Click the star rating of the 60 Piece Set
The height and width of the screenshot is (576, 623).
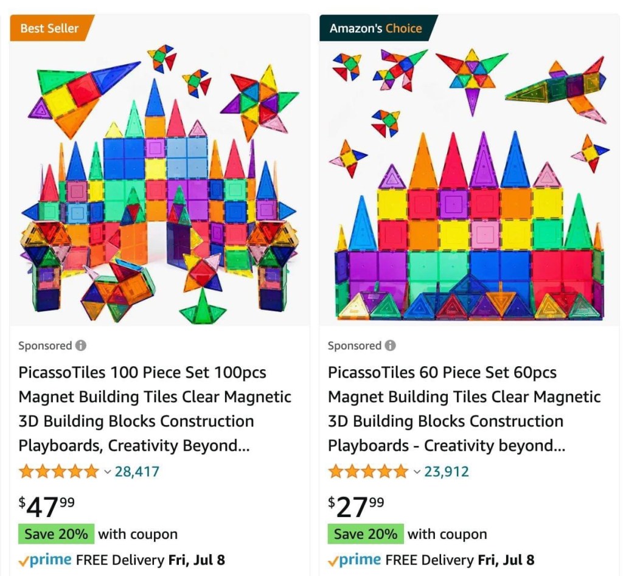[367, 471]
